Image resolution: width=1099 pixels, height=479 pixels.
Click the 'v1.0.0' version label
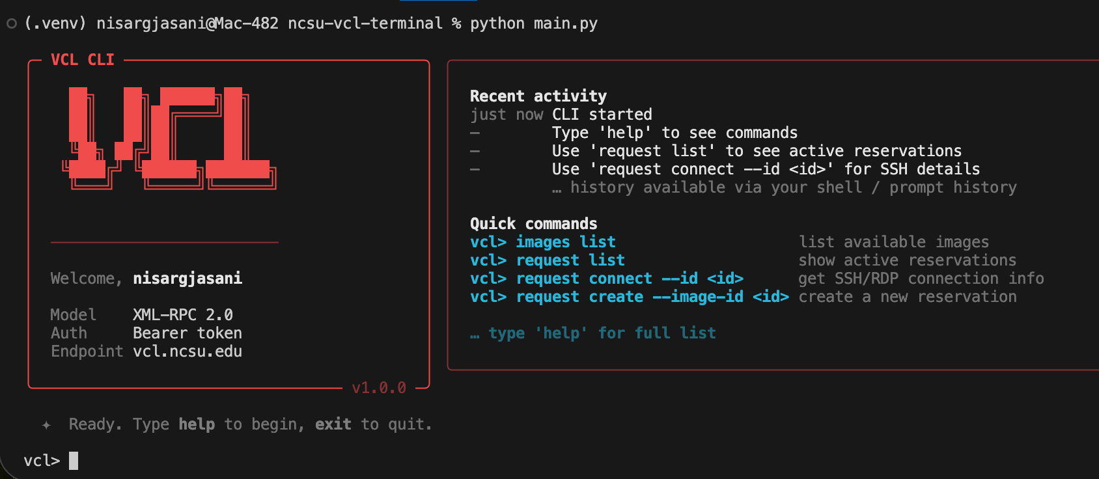[379, 388]
